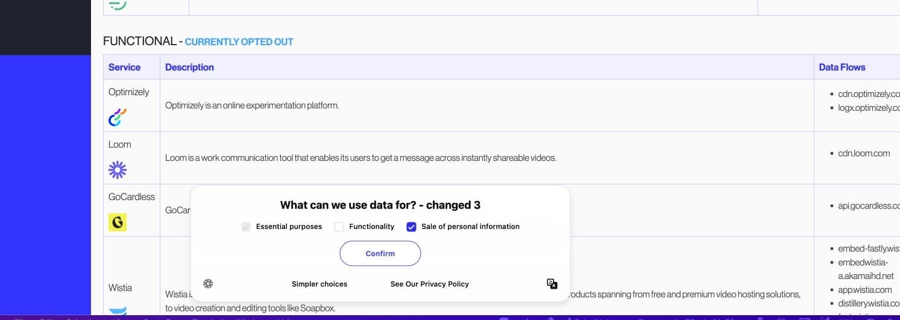Screen dimensions: 900x320
Task: Select the Optimizely service name
Action: click(128, 92)
